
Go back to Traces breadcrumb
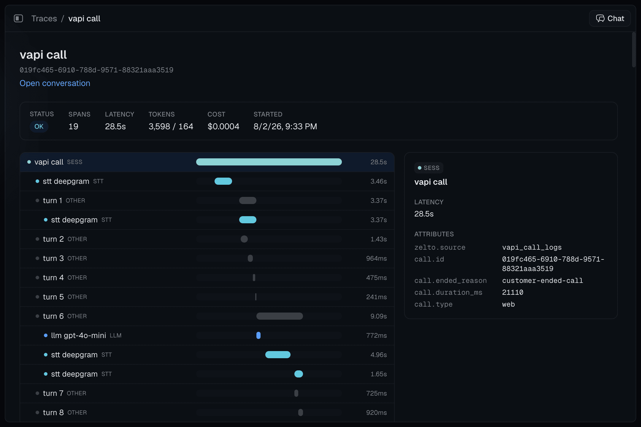click(44, 18)
